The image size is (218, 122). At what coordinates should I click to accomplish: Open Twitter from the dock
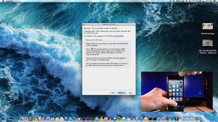point(115,119)
